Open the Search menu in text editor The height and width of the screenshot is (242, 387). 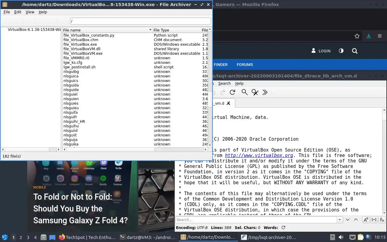[x=224, y=83]
